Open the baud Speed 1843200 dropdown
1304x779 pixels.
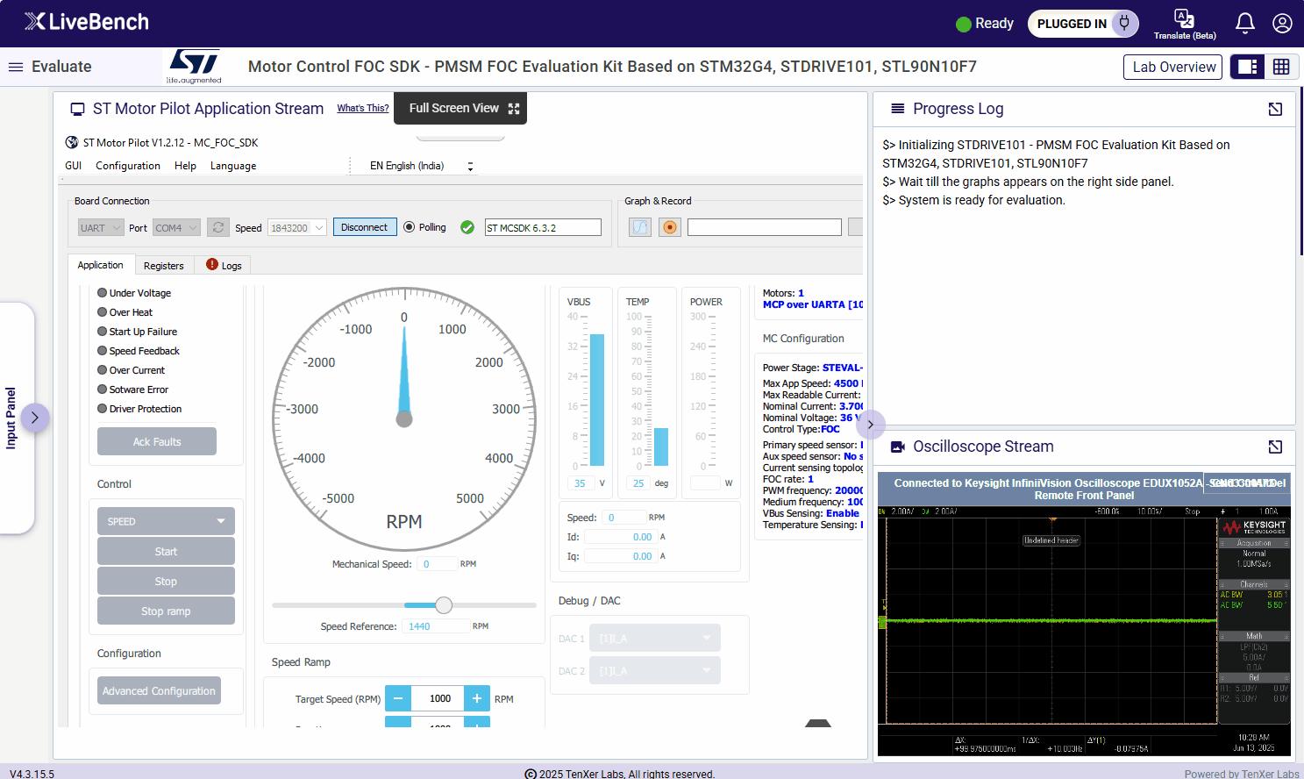(x=297, y=228)
